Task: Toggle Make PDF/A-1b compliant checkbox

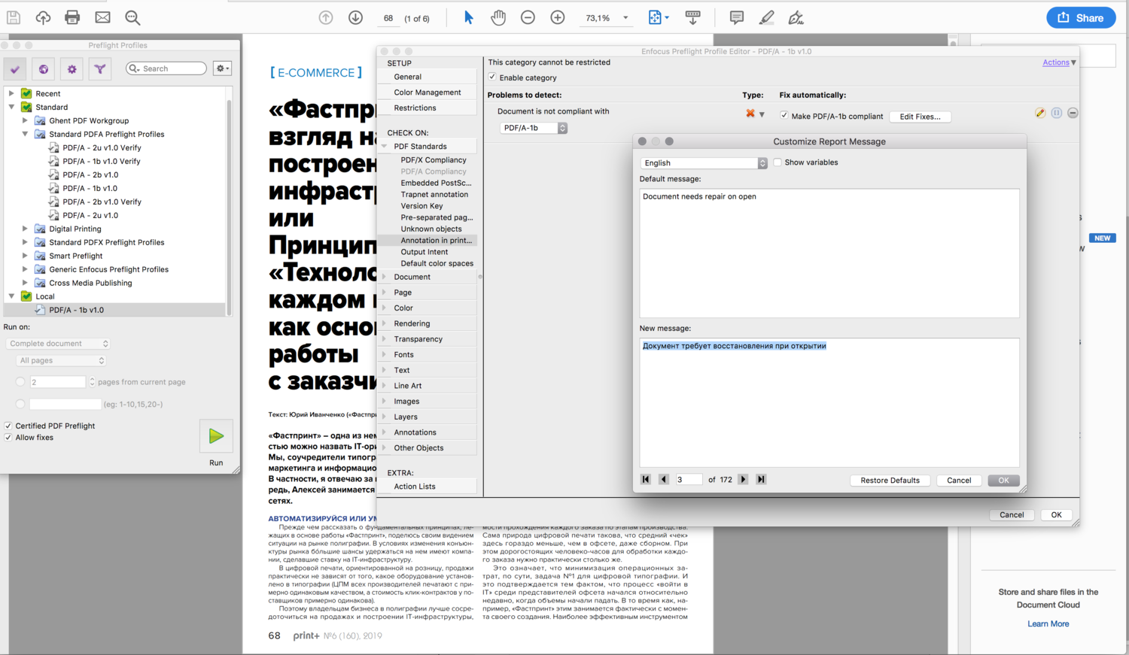Action: (784, 116)
